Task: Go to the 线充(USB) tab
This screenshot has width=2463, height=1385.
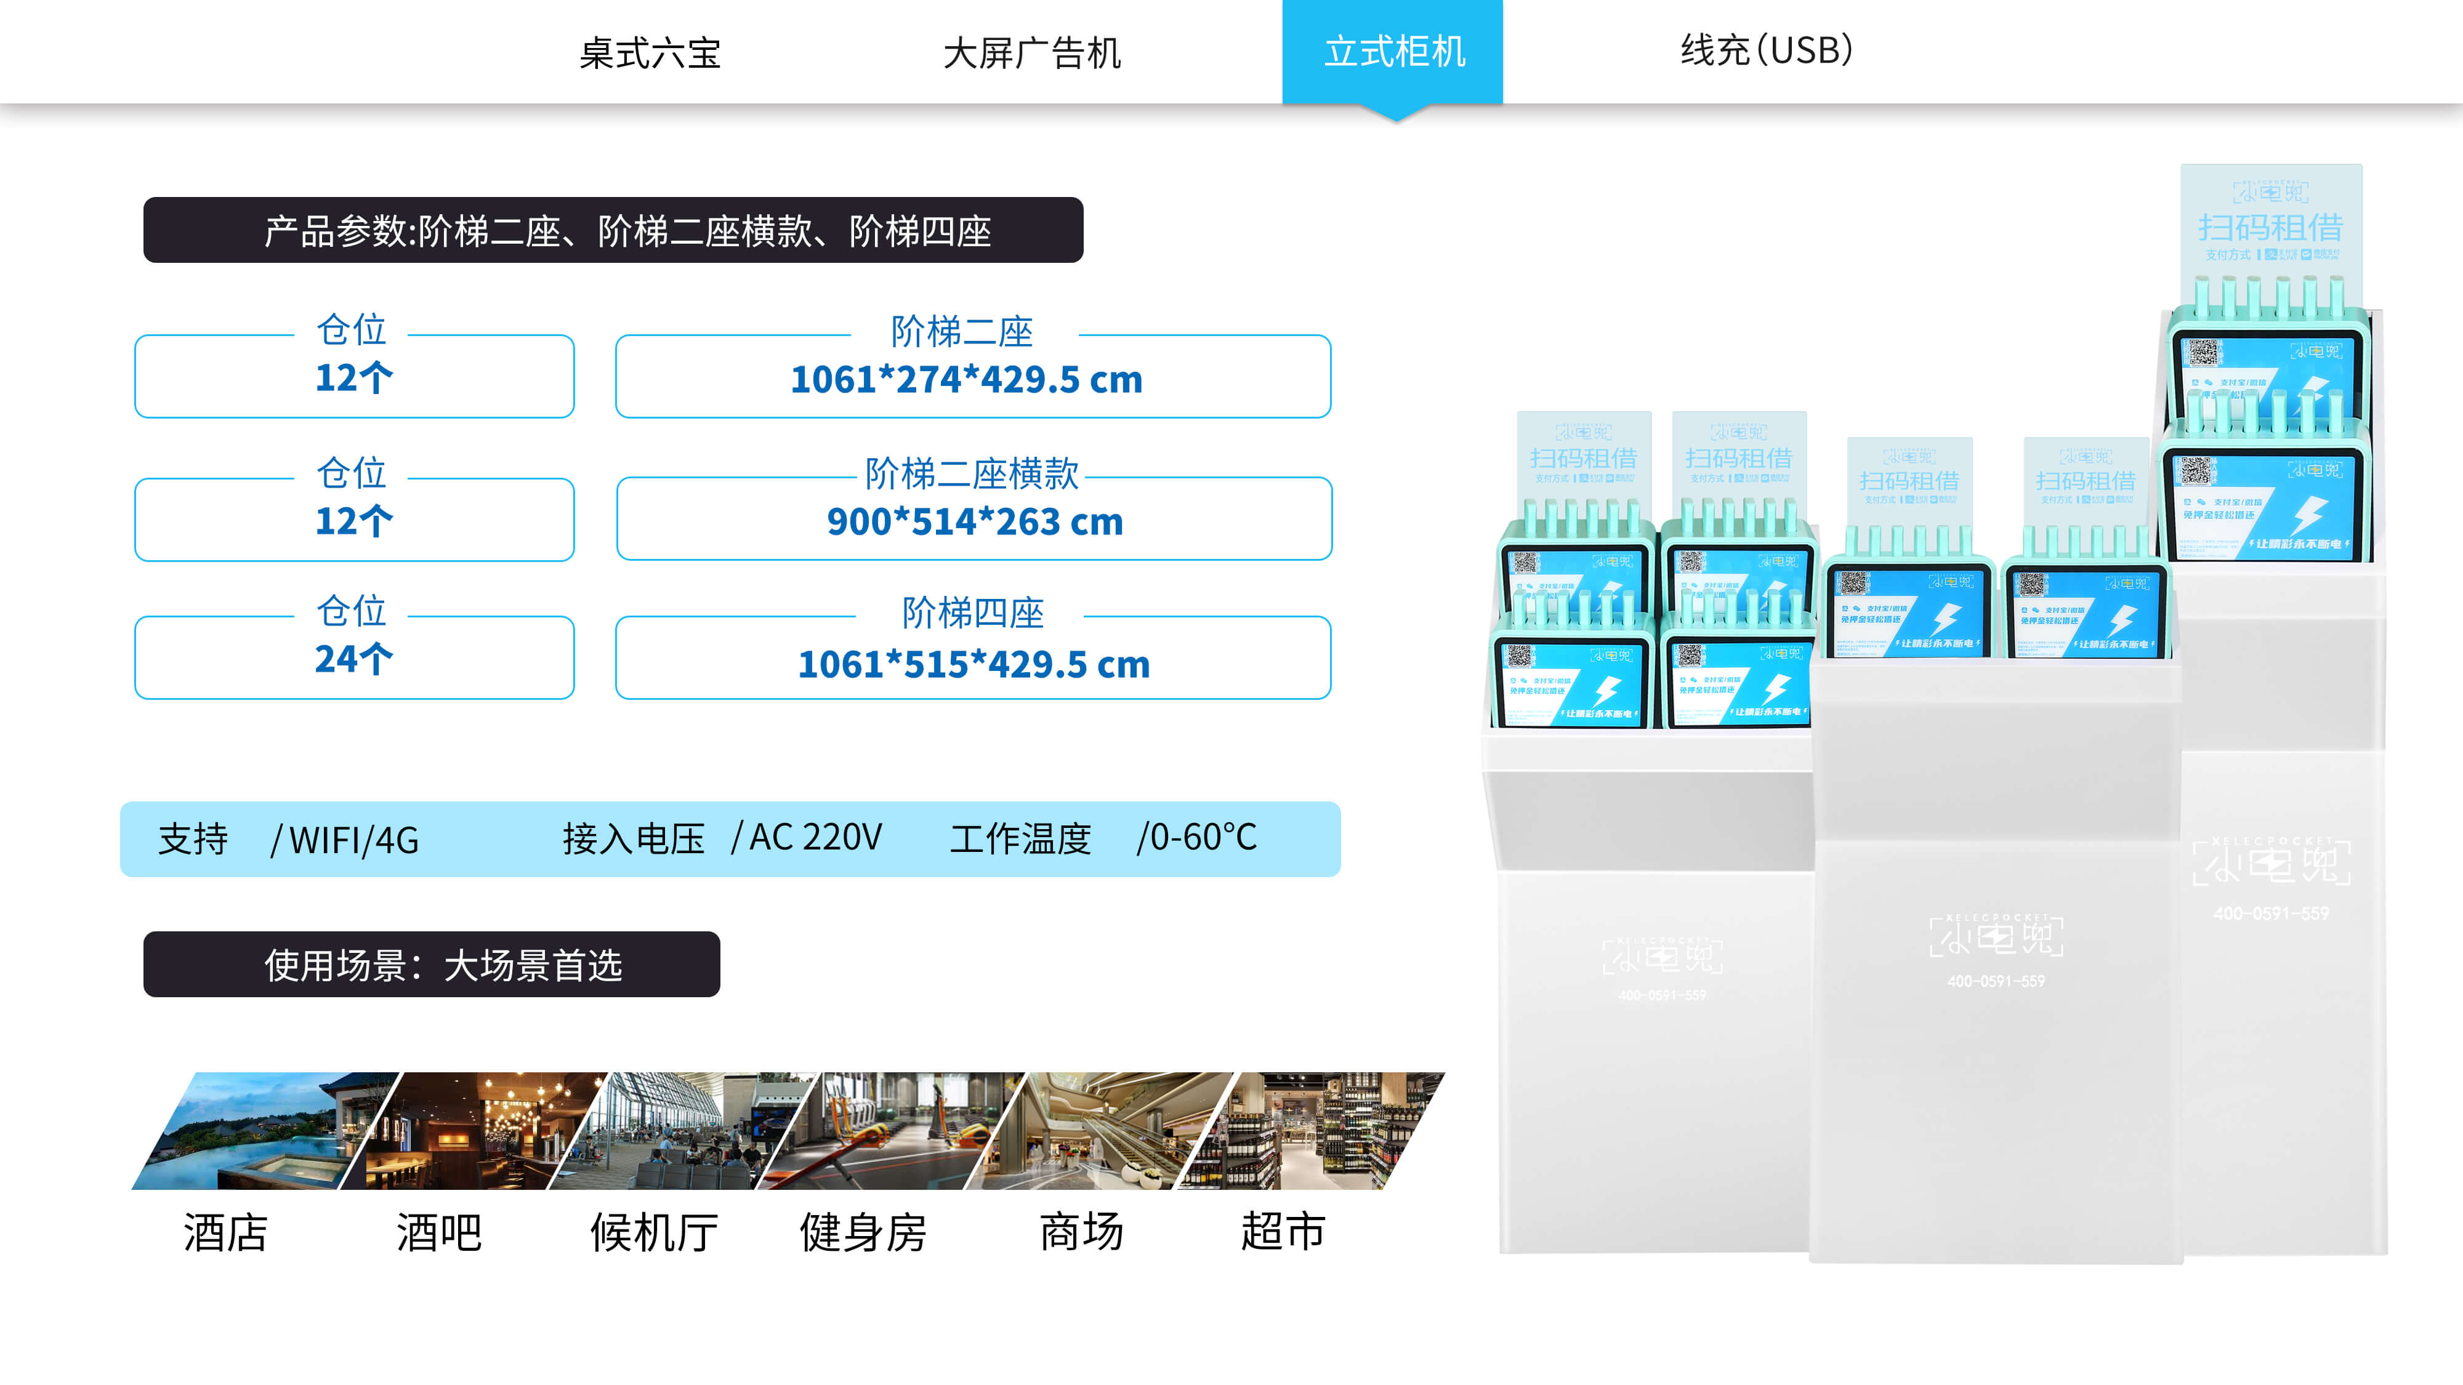Action: (x=1766, y=50)
